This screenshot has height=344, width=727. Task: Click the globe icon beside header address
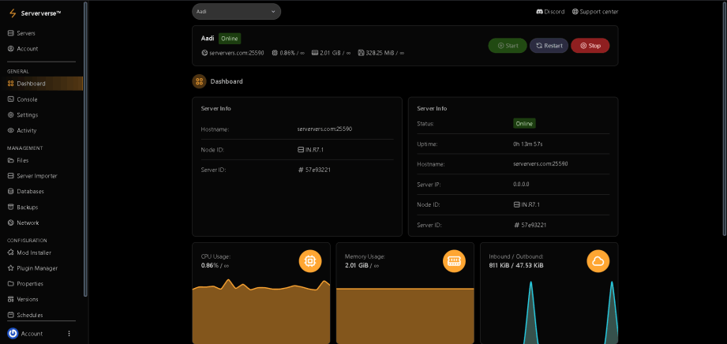pos(204,53)
